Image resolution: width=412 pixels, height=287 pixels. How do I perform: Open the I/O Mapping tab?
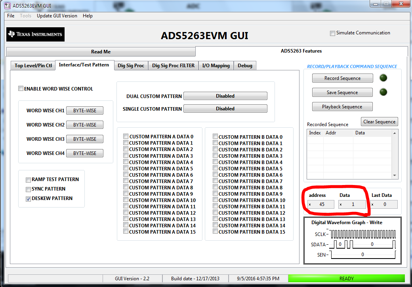click(216, 66)
